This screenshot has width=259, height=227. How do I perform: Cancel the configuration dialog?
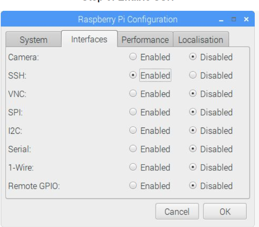point(177,212)
